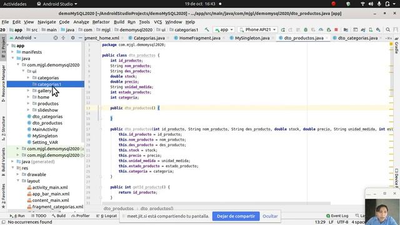Open the Phone API21 device dropdown
Viewport: 400px width, 225px height.
(257, 30)
